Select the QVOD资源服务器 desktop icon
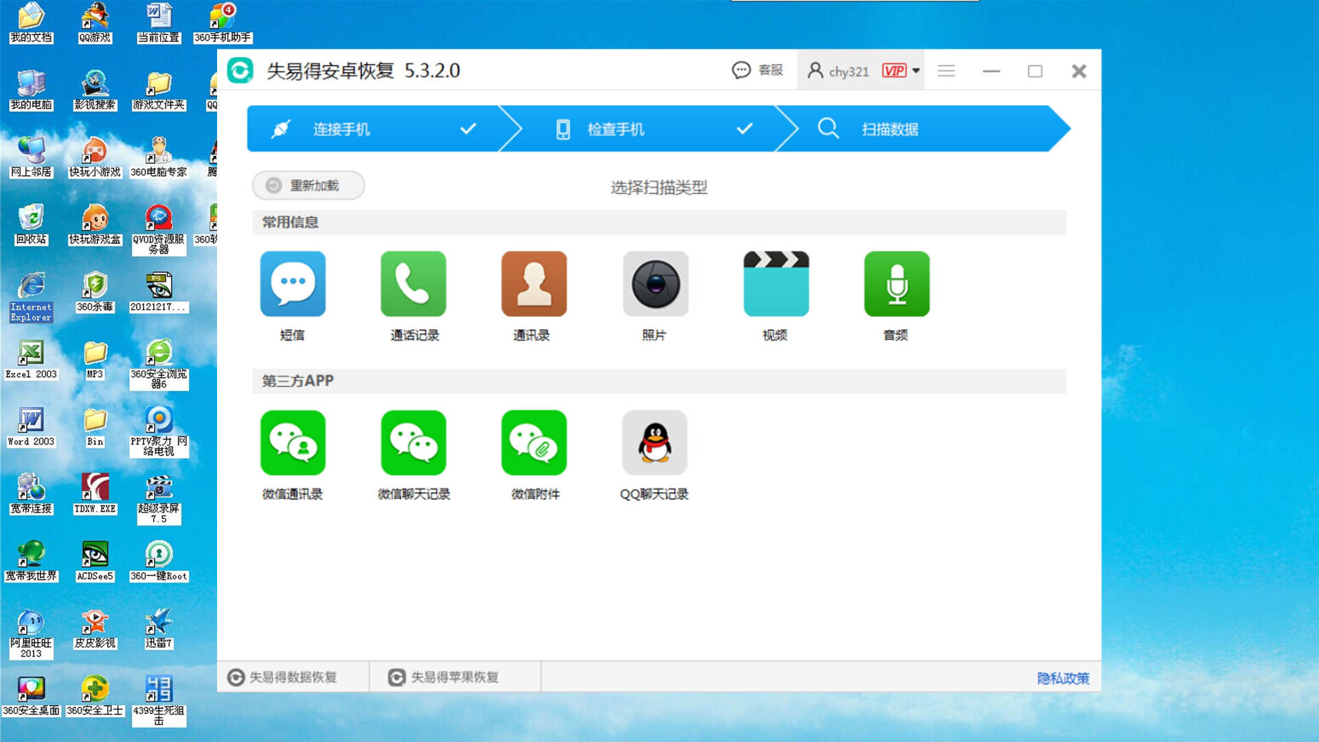This screenshot has height=742, width=1319. [159, 229]
